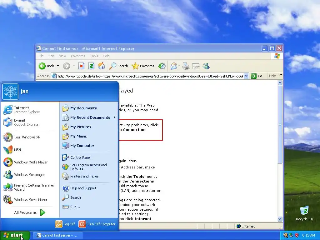The height and width of the screenshot is (240, 320).
Task: Open the IE Search pane
Action: click(x=118, y=66)
